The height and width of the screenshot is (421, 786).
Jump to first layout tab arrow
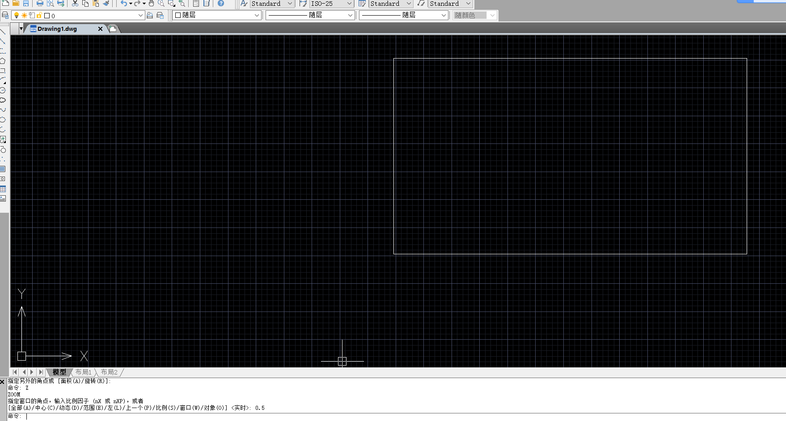pyautogui.click(x=15, y=372)
